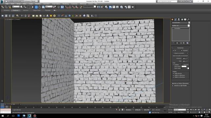211x118 pixels.
Task: Switch to the Hierarchy command panel
Action: coord(179,20)
